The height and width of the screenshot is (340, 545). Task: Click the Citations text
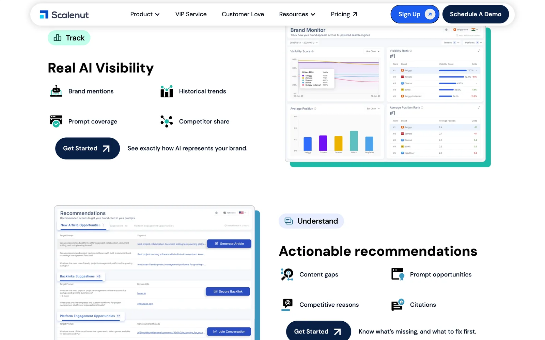point(423,305)
